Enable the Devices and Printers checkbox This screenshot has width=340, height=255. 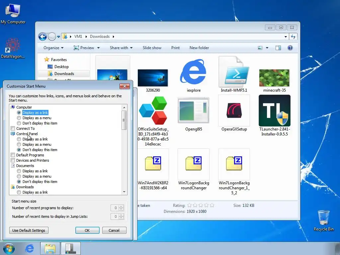pyautogui.click(x=13, y=160)
